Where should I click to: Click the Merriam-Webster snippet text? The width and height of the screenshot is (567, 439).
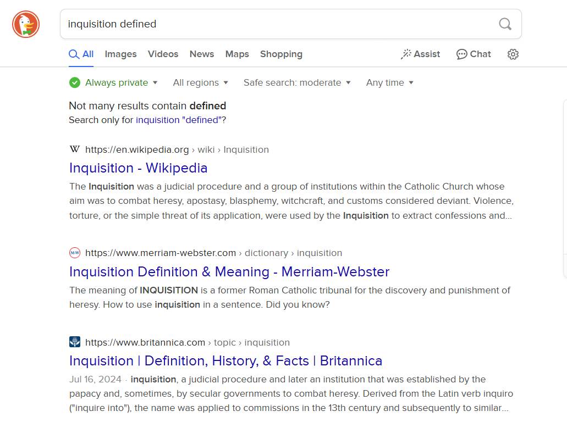click(x=290, y=297)
